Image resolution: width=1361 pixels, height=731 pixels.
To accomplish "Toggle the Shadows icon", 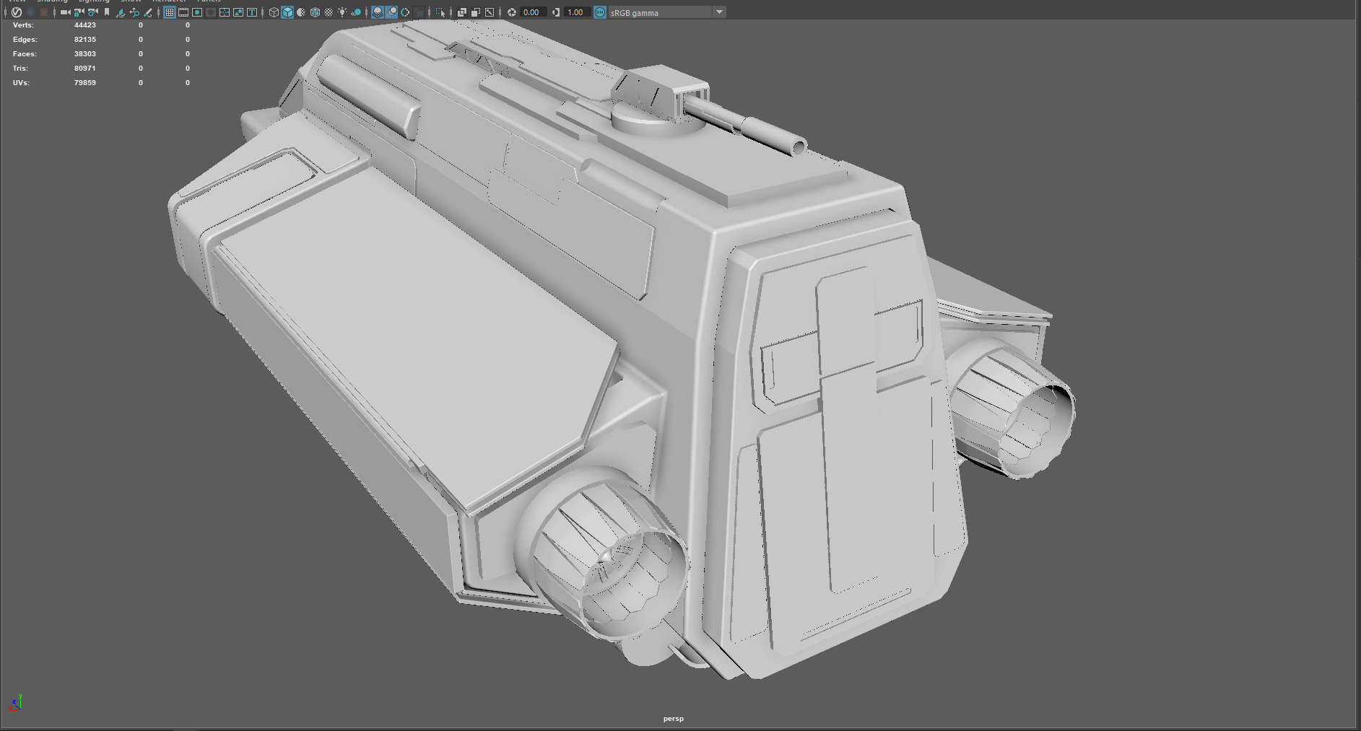I will tap(356, 12).
